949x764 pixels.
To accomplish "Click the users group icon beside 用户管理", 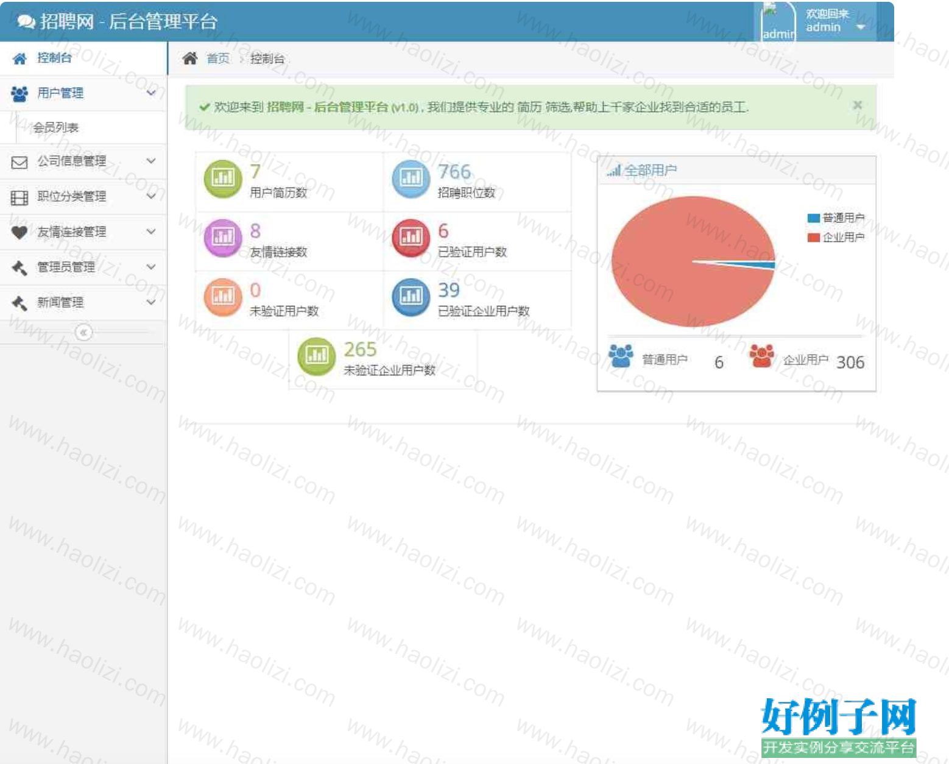I will (x=19, y=93).
